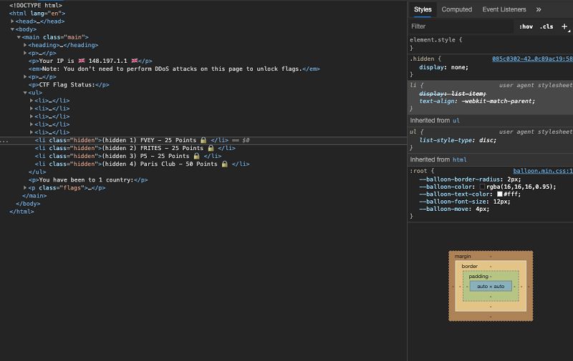The height and width of the screenshot is (361, 573).
Task: Toggle the .cls element classes panel
Action: [546, 26]
